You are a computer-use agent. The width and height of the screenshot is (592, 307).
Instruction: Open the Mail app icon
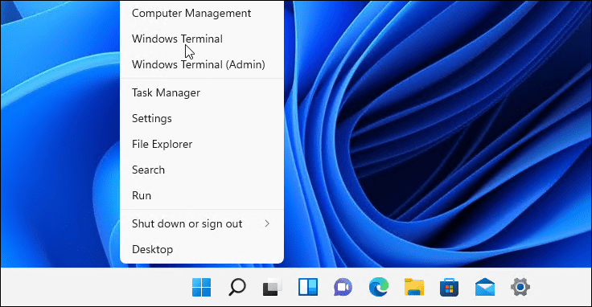(x=485, y=288)
